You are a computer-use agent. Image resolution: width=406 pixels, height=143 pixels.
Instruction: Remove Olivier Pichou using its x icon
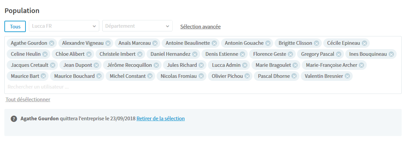coord(247,76)
